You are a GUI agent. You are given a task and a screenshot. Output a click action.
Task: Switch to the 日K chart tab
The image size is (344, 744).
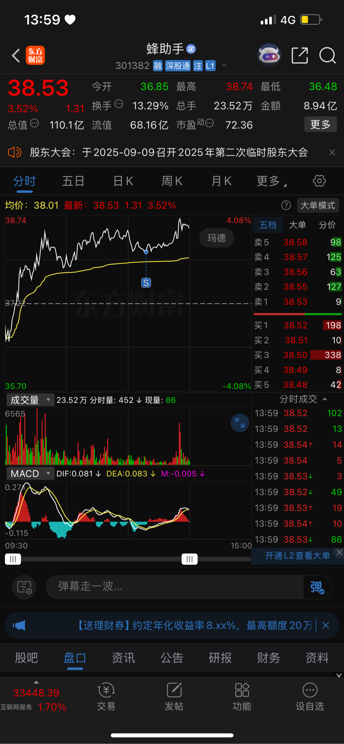click(x=123, y=181)
